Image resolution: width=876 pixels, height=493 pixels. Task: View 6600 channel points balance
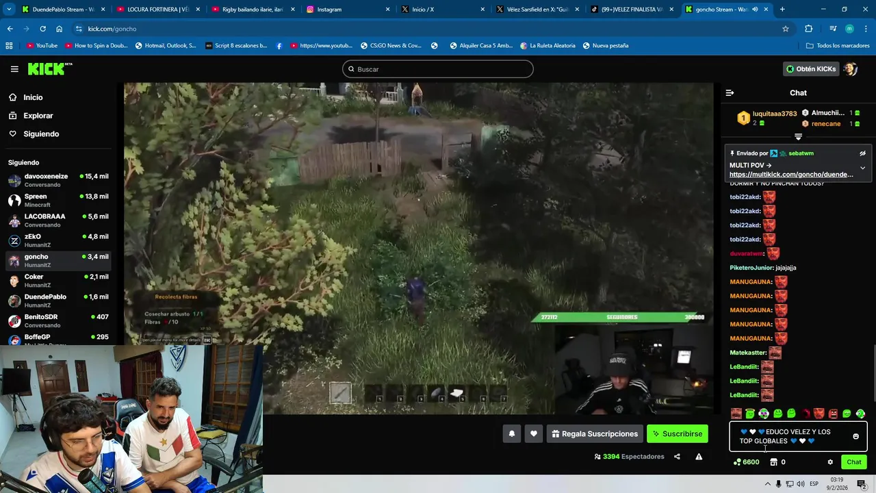(x=746, y=462)
